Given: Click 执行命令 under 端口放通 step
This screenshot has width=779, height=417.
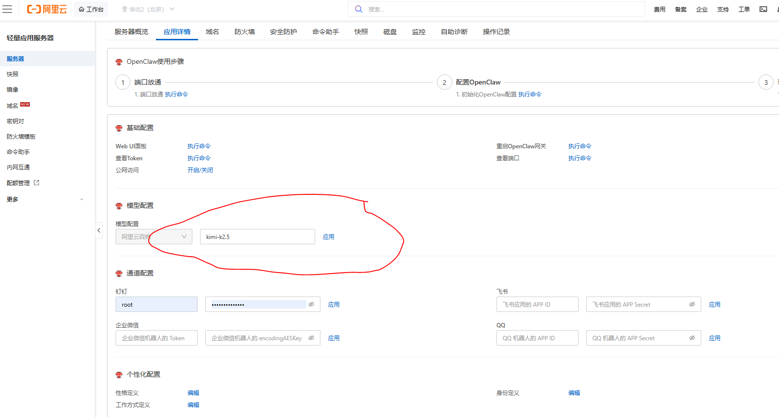Looking at the screenshot, I should tap(177, 95).
